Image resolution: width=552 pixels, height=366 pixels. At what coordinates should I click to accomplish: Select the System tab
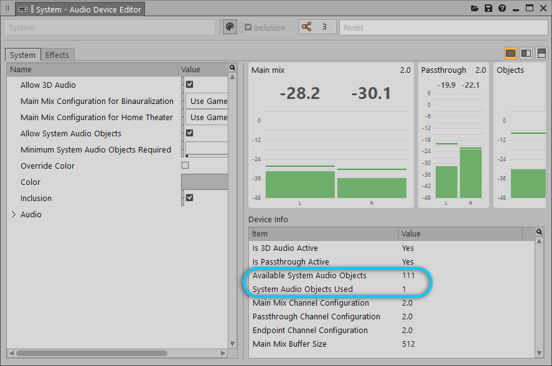(x=23, y=55)
